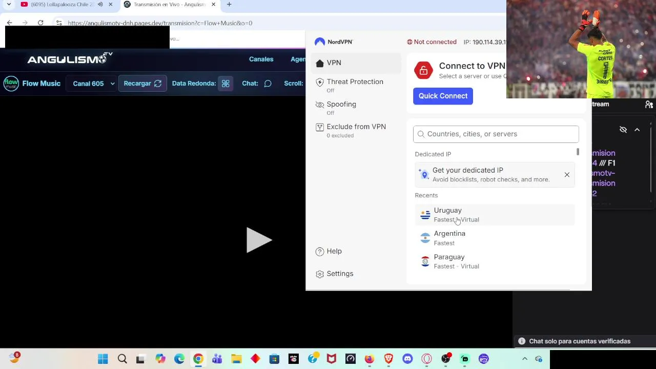The image size is (656, 369).
Task: Open the Windows Start menu
Action: coord(103,359)
